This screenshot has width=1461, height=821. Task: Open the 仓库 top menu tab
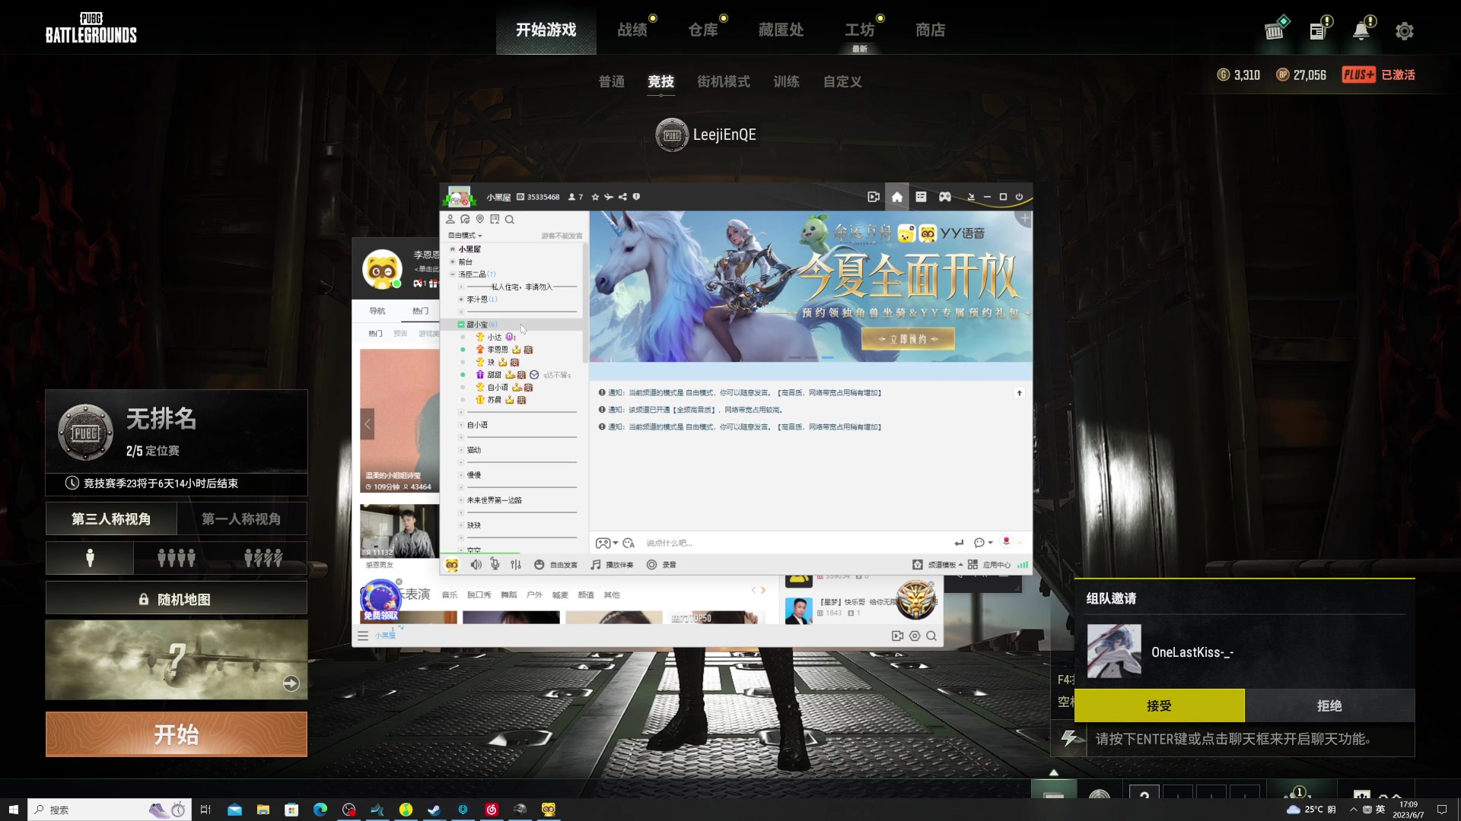[x=702, y=30]
